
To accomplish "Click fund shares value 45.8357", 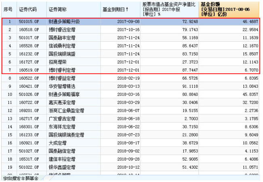I will coord(250,94).
